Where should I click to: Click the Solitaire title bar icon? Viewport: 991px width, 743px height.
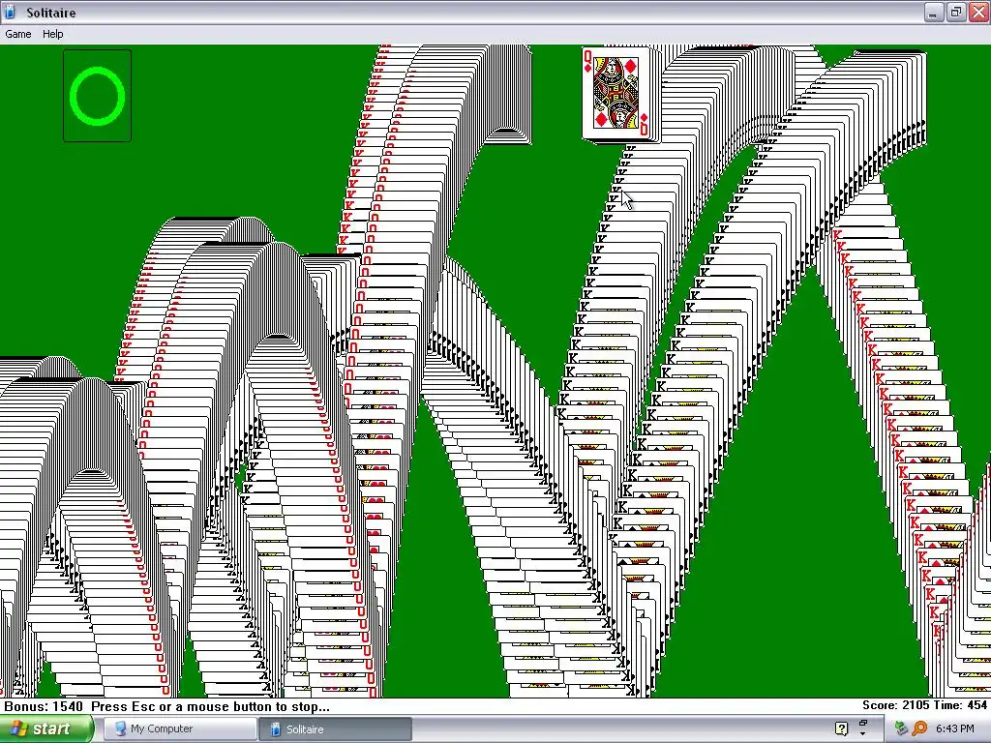click(x=10, y=12)
